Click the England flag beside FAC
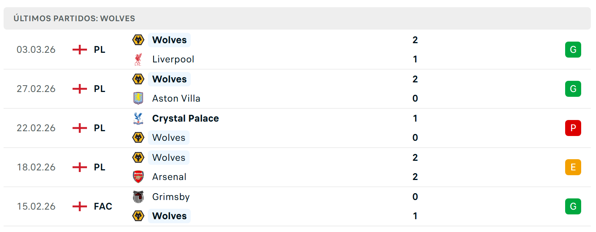Screen dimensions: 596x232 tap(80, 206)
